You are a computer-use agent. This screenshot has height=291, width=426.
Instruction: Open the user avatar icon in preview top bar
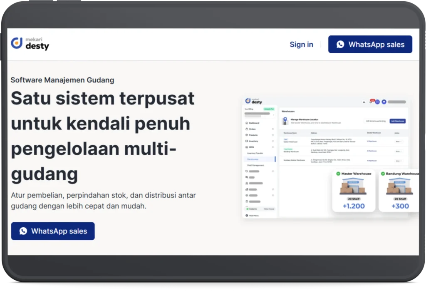[x=384, y=102]
